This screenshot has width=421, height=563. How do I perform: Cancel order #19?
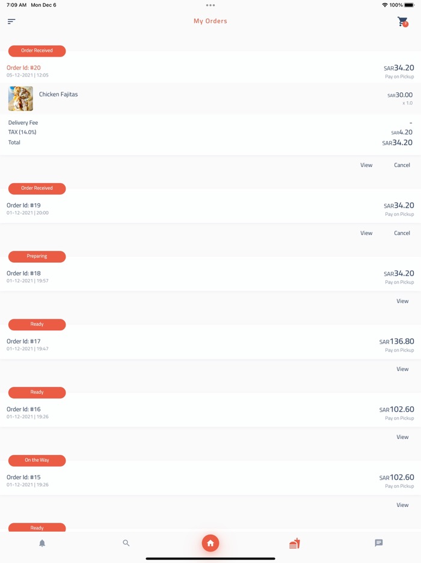[x=402, y=233]
